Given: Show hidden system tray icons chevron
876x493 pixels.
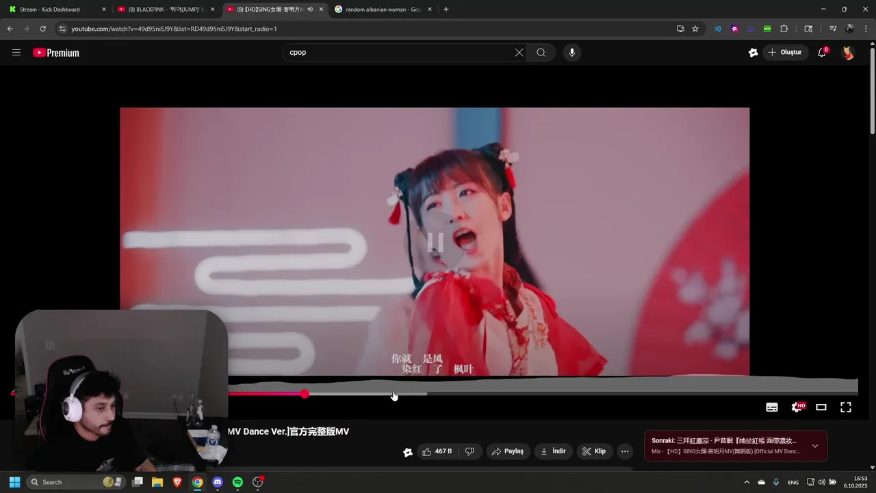Looking at the screenshot, I should tap(747, 482).
